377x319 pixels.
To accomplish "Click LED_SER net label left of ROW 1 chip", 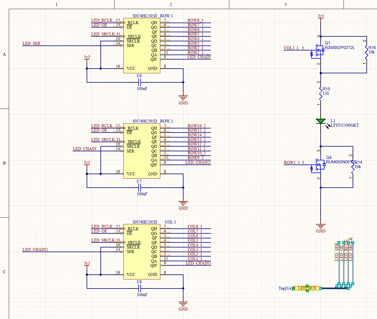I will [31, 43].
